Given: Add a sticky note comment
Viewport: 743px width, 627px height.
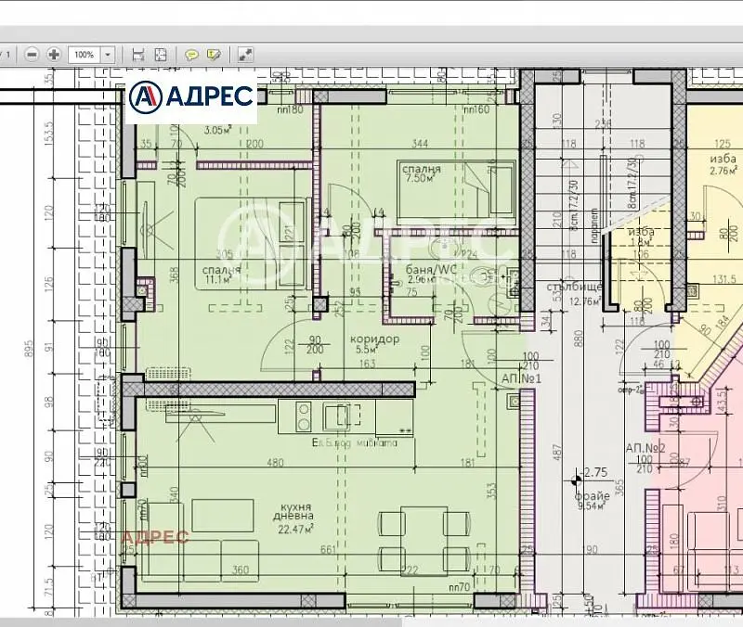Looking at the screenshot, I should (192, 55).
